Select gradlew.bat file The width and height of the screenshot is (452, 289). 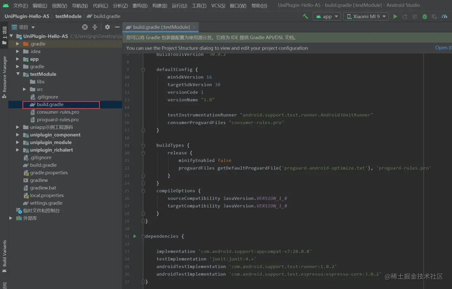[x=43, y=188]
